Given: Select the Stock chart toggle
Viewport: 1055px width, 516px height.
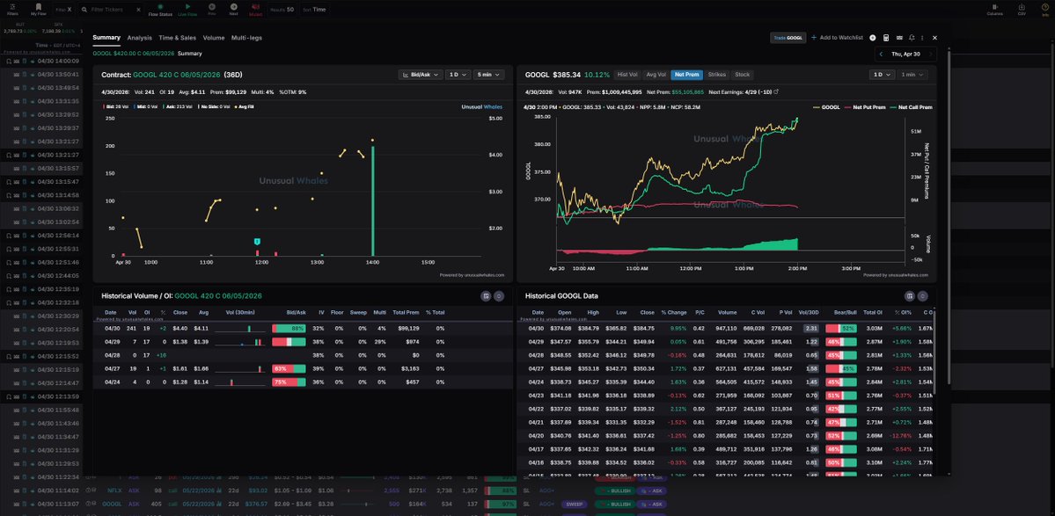Looking at the screenshot, I should point(742,75).
